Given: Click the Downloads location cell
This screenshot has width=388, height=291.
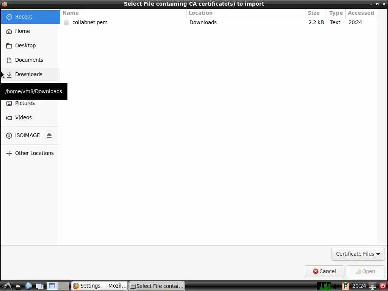Looking at the screenshot, I should click(203, 22).
